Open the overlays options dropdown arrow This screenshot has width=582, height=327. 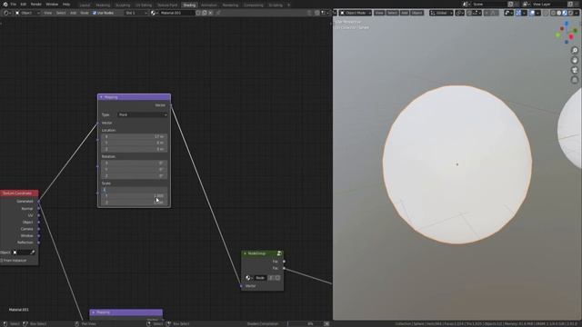537,13
